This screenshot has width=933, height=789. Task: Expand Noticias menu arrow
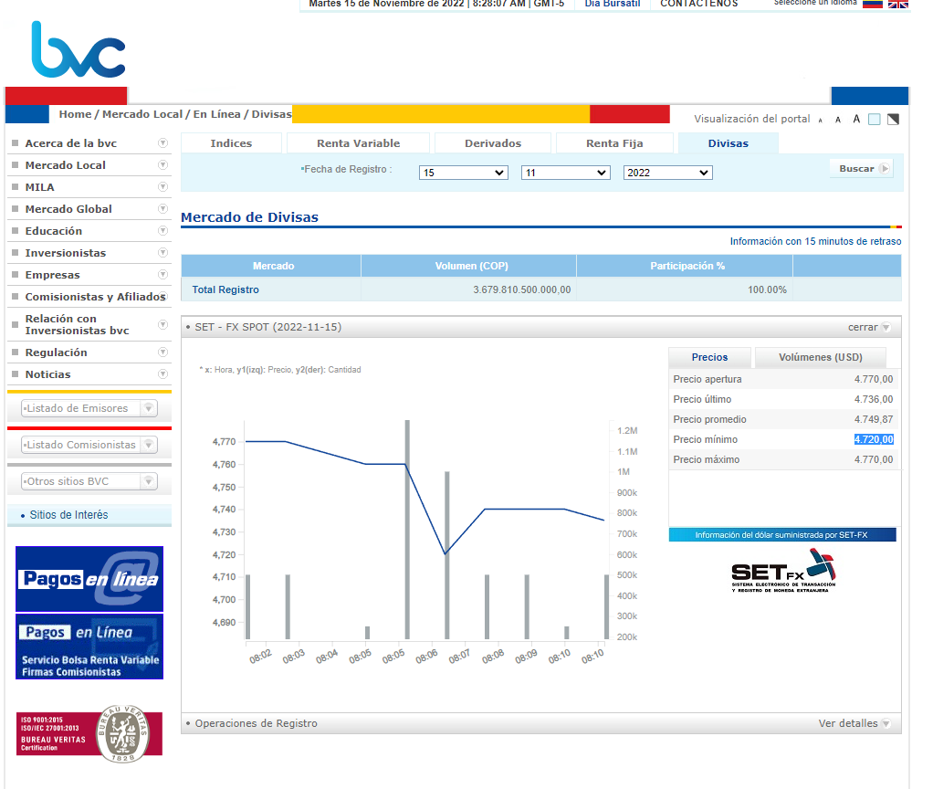coord(162,374)
